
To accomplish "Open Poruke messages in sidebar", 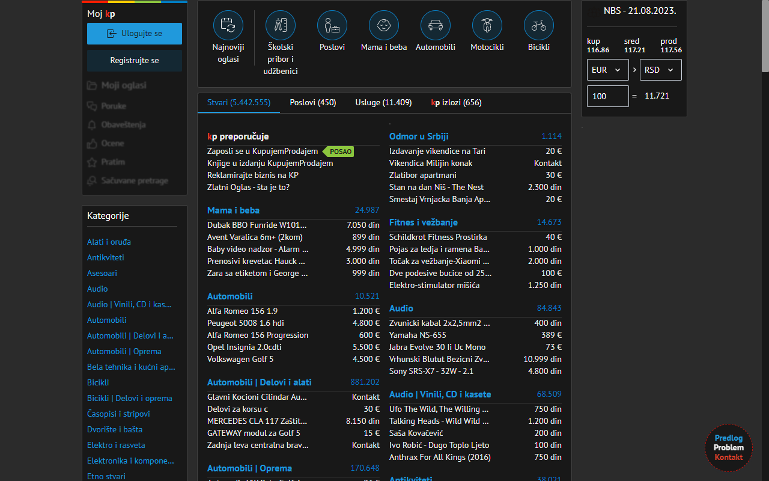I will (106, 106).
